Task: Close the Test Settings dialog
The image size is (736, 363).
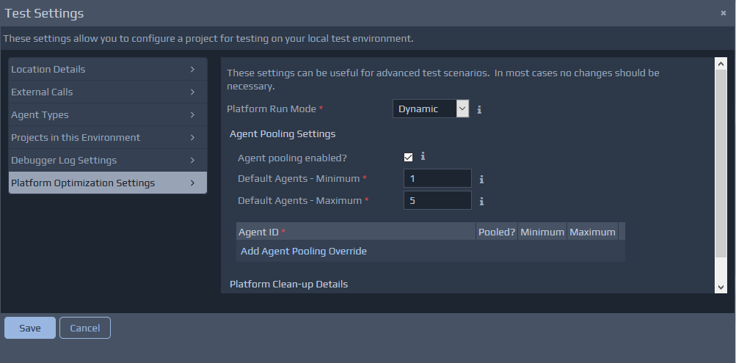Action: 723,13
